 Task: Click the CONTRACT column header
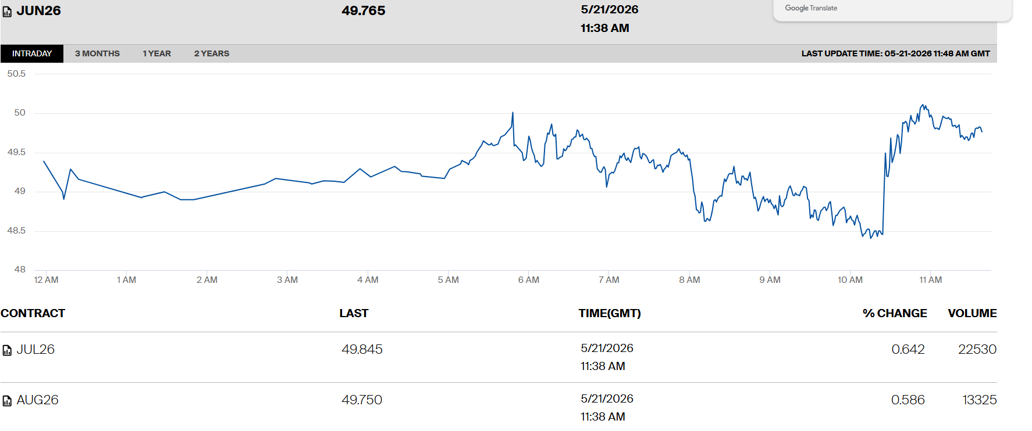coord(33,313)
